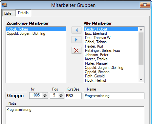
Task: Switch to the Liste tab
Action: (9, 13)
